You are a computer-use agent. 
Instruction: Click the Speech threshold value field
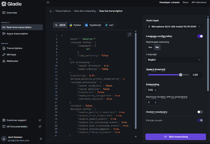(197, 75)
